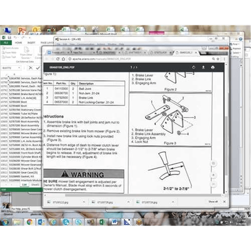The height and width of the screenshot is (251, 251).
Task: Open the Excel INSERT ribbon tab
Action: tap(31, 43)
